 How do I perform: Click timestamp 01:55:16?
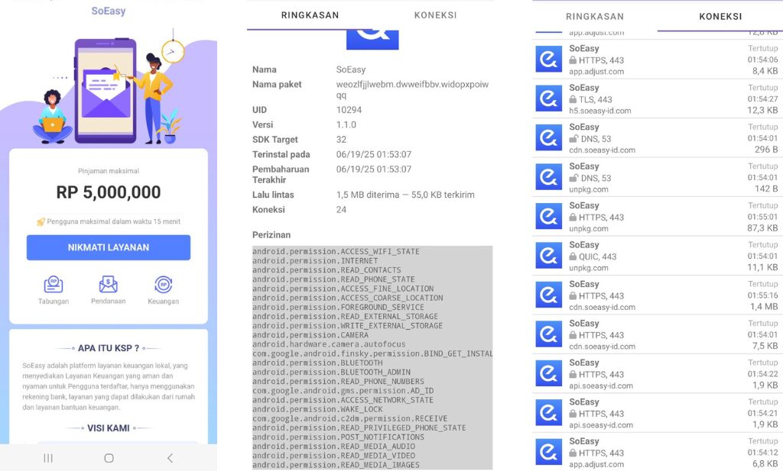(762, 295)
